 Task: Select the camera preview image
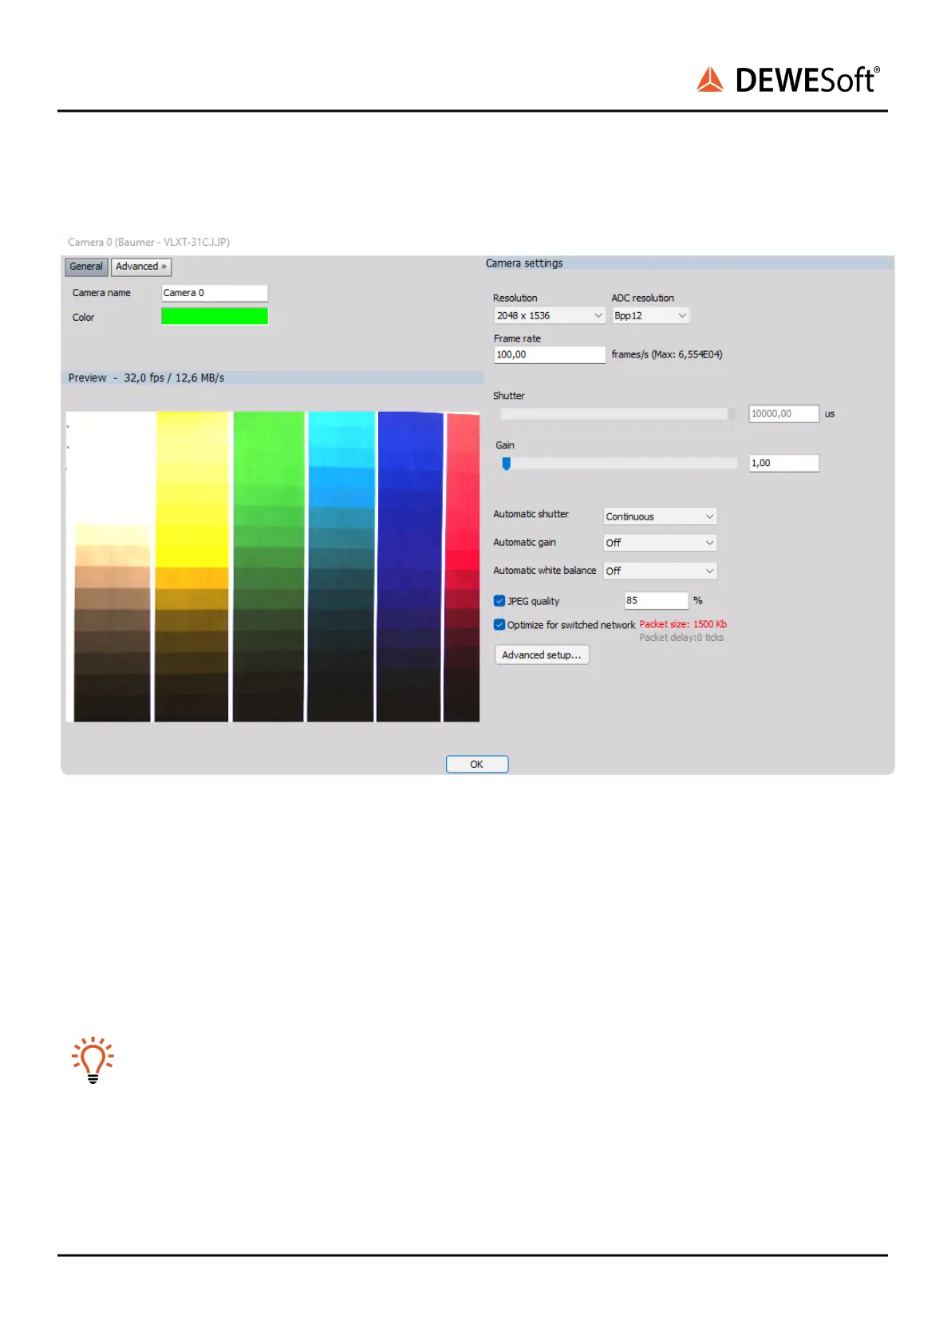[x=273, y=567]
